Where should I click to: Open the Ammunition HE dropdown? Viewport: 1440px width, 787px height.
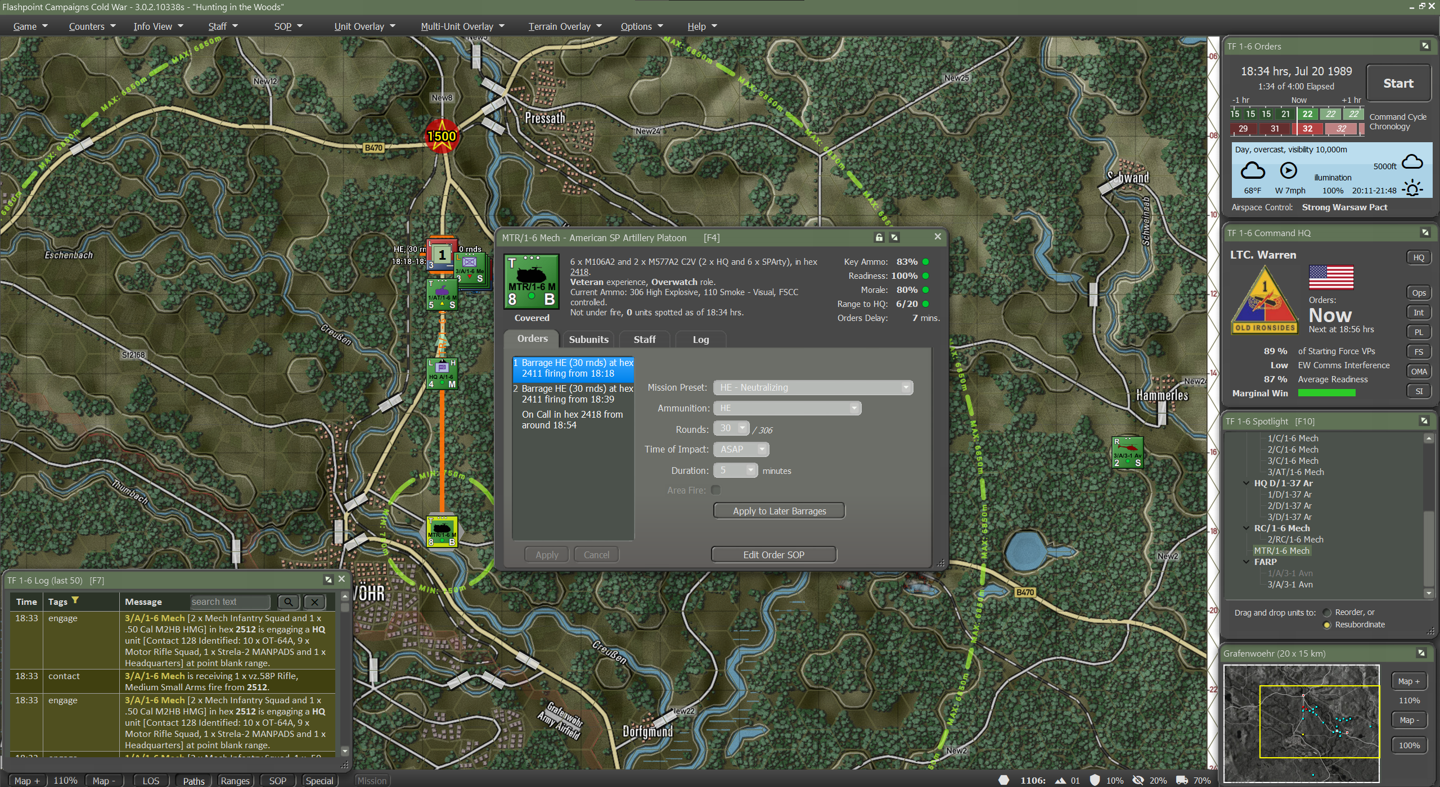click(786, 409)
